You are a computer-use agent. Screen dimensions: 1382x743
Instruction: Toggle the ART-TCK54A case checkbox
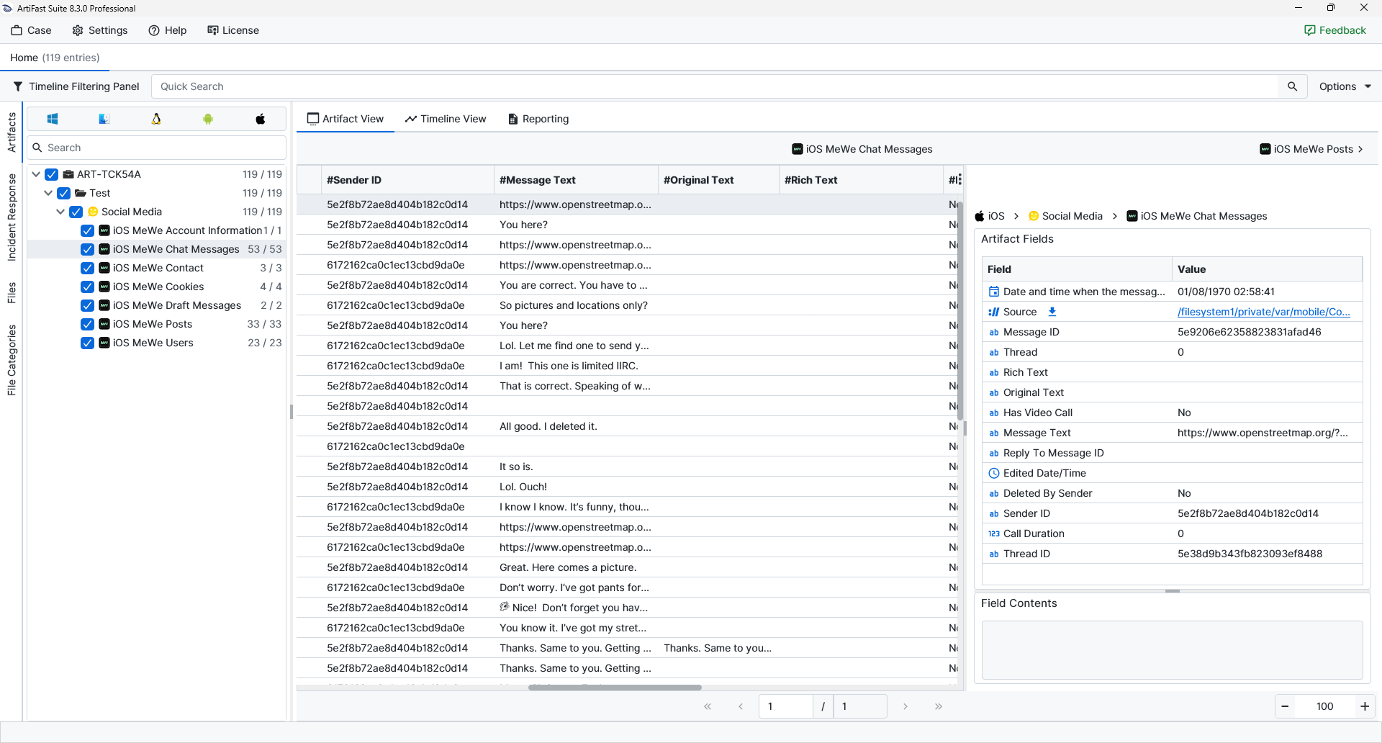tap(52, 174)
